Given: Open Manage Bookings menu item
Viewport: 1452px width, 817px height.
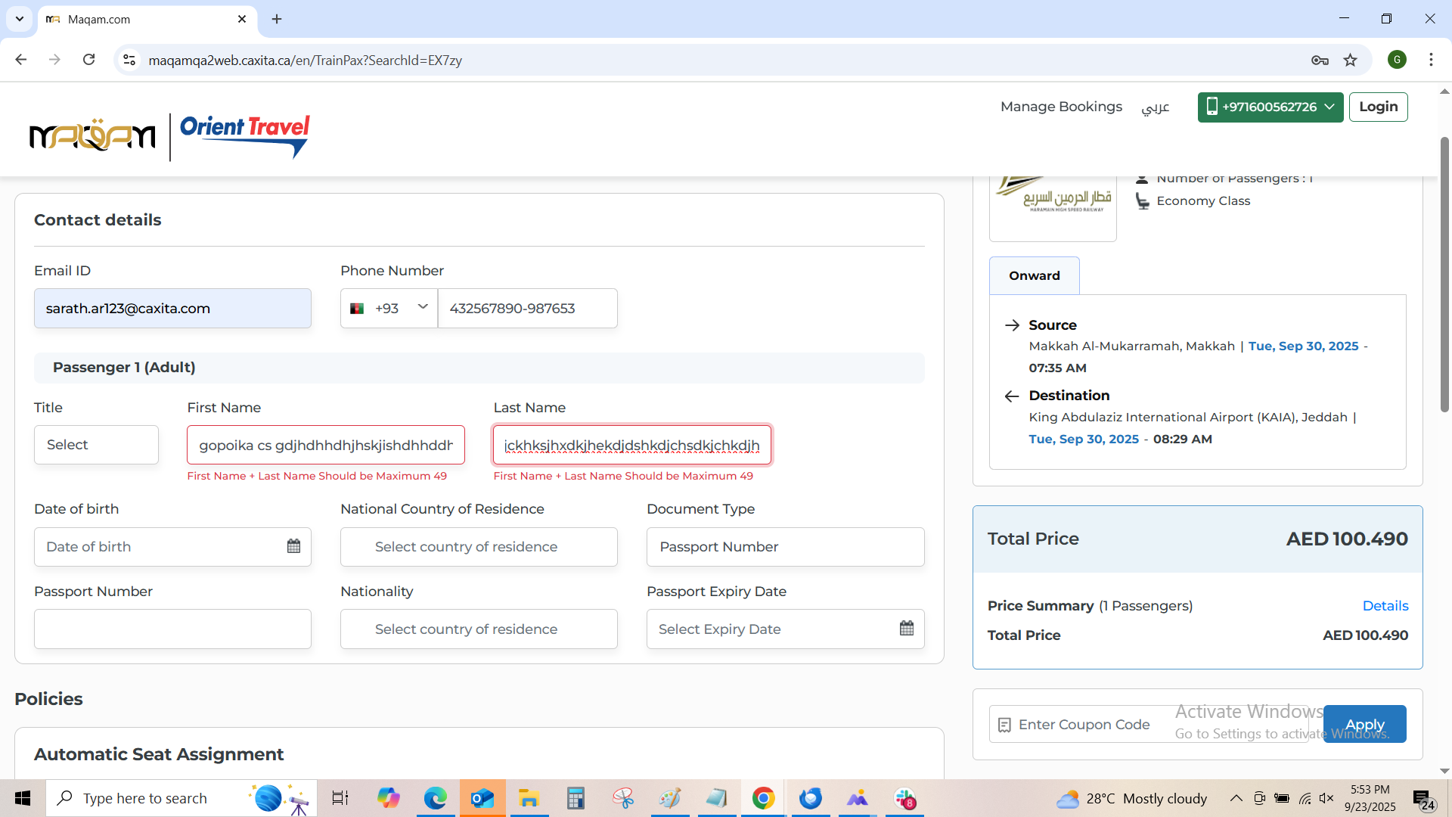Looking at the screenshot, I should [x=1061, y=107].
